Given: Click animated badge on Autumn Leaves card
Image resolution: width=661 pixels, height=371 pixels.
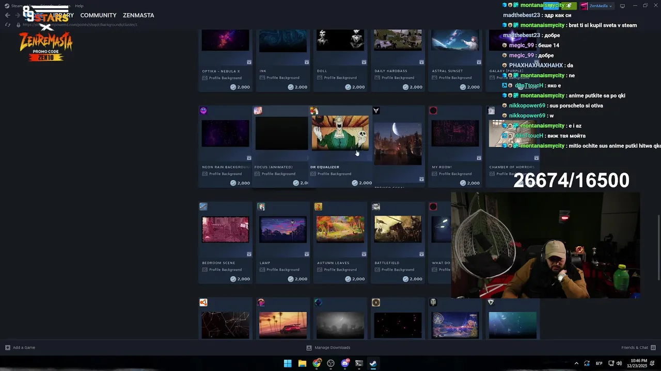Looking at the screenshot, I should (x=364, y=254).
